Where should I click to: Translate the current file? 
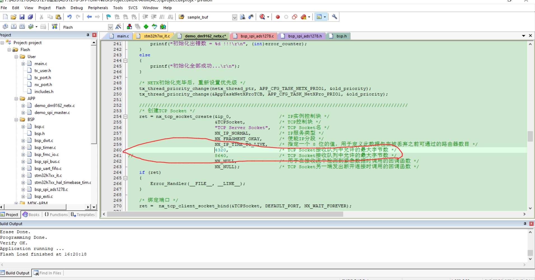pos(5,27)
